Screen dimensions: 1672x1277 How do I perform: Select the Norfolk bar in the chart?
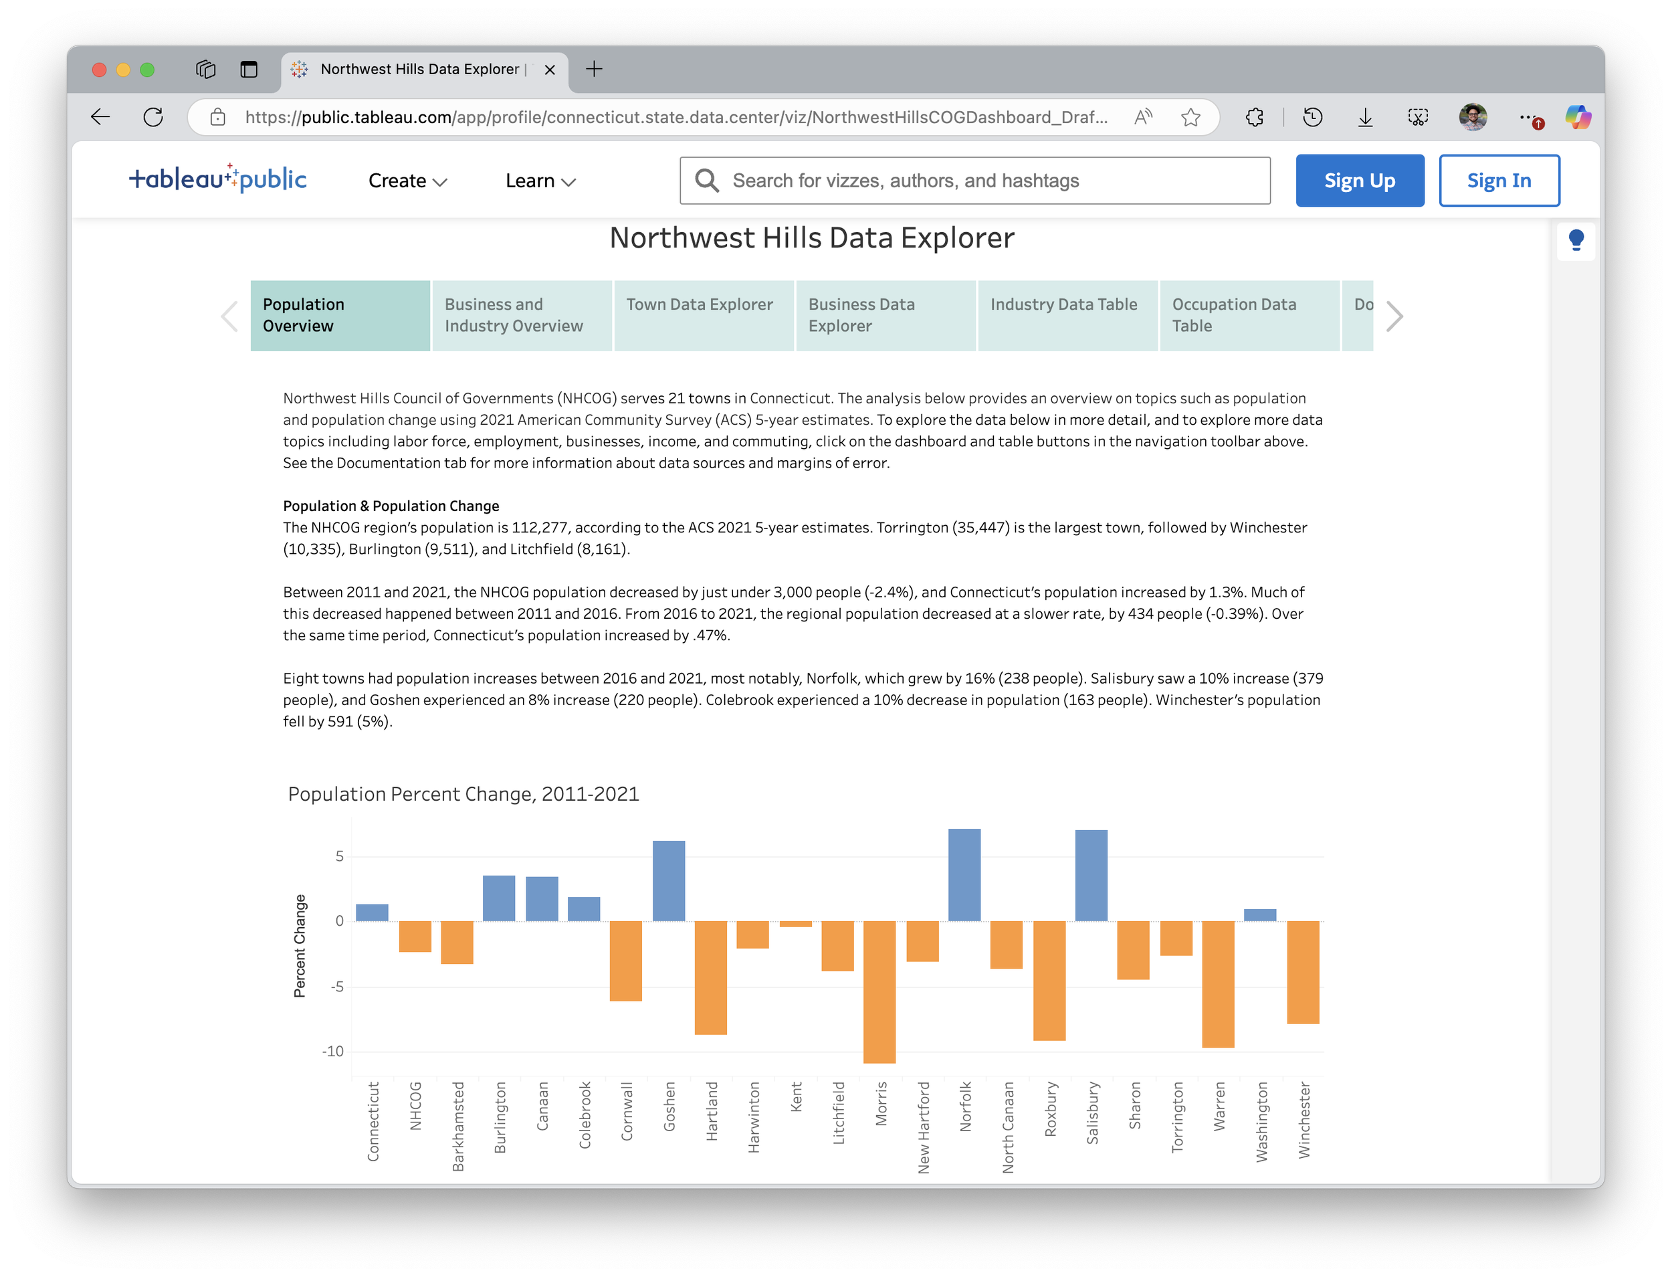(964, 875)
